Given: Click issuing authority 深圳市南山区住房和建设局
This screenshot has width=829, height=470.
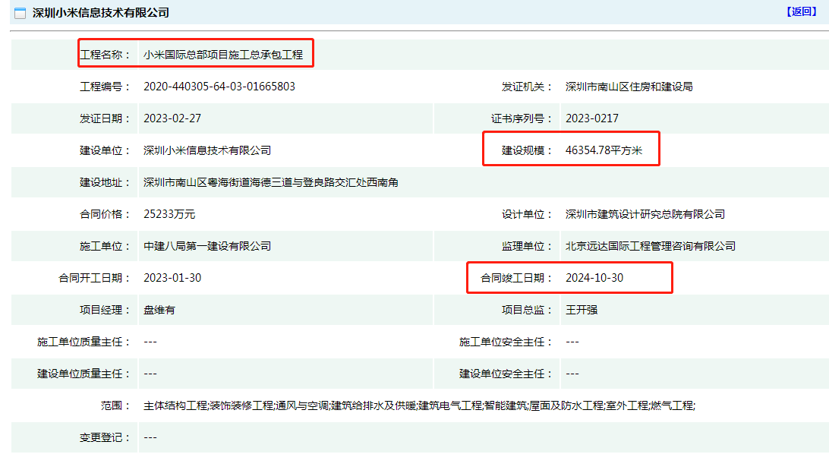Looking at the screenshot, I should pyautogui.click(x=629, y=87).
